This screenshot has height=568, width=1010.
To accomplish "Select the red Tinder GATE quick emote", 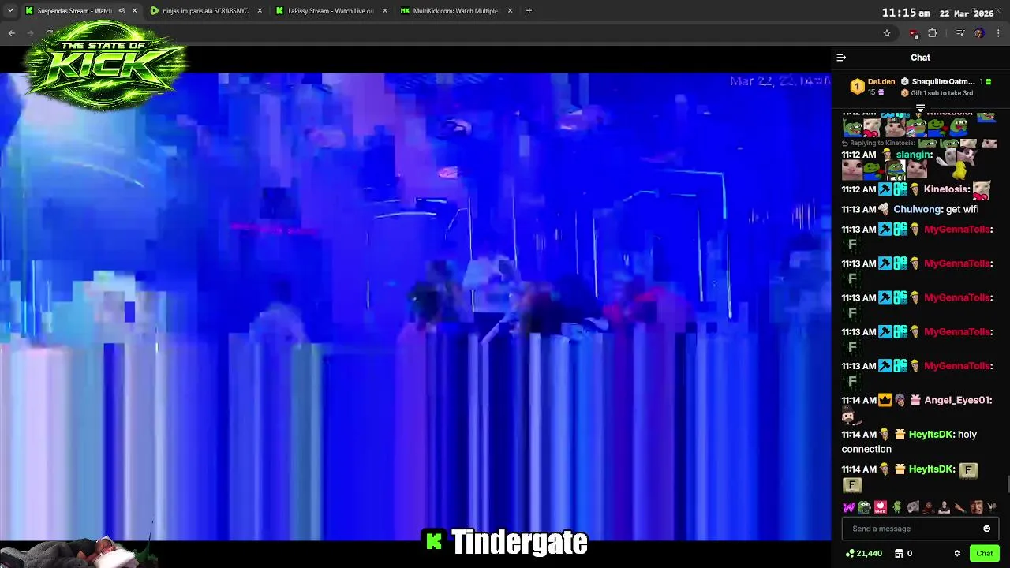I will point(881,507).
